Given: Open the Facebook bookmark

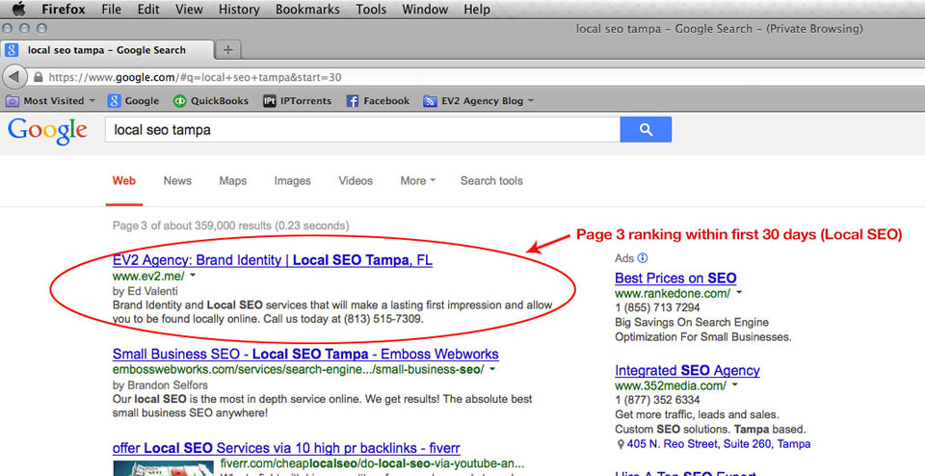Looking at the screenshot, I should (x=378, y=100).
